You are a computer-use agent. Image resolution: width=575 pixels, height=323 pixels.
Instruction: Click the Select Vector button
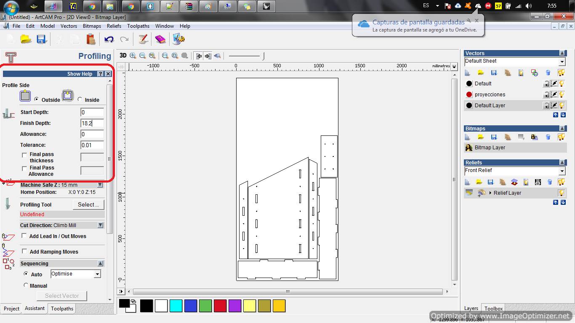click(x=62, y=296)
